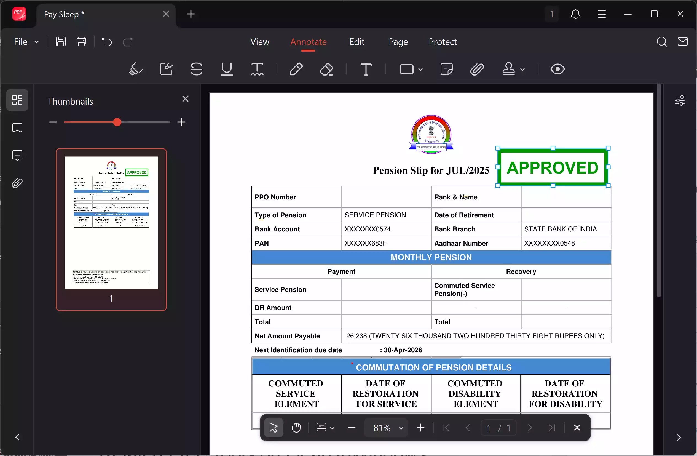This screenshot has width=697, height=456.
Task: Select the Underline annotation tool
Action: pos(226,70)
